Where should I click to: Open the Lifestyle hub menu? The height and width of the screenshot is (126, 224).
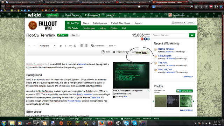tap(111, 15)
